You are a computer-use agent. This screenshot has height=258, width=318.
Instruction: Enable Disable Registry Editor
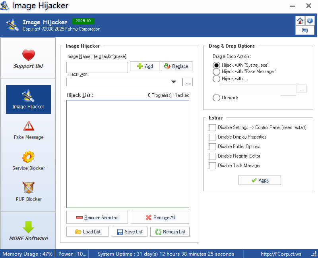click(x=213, y=156)
